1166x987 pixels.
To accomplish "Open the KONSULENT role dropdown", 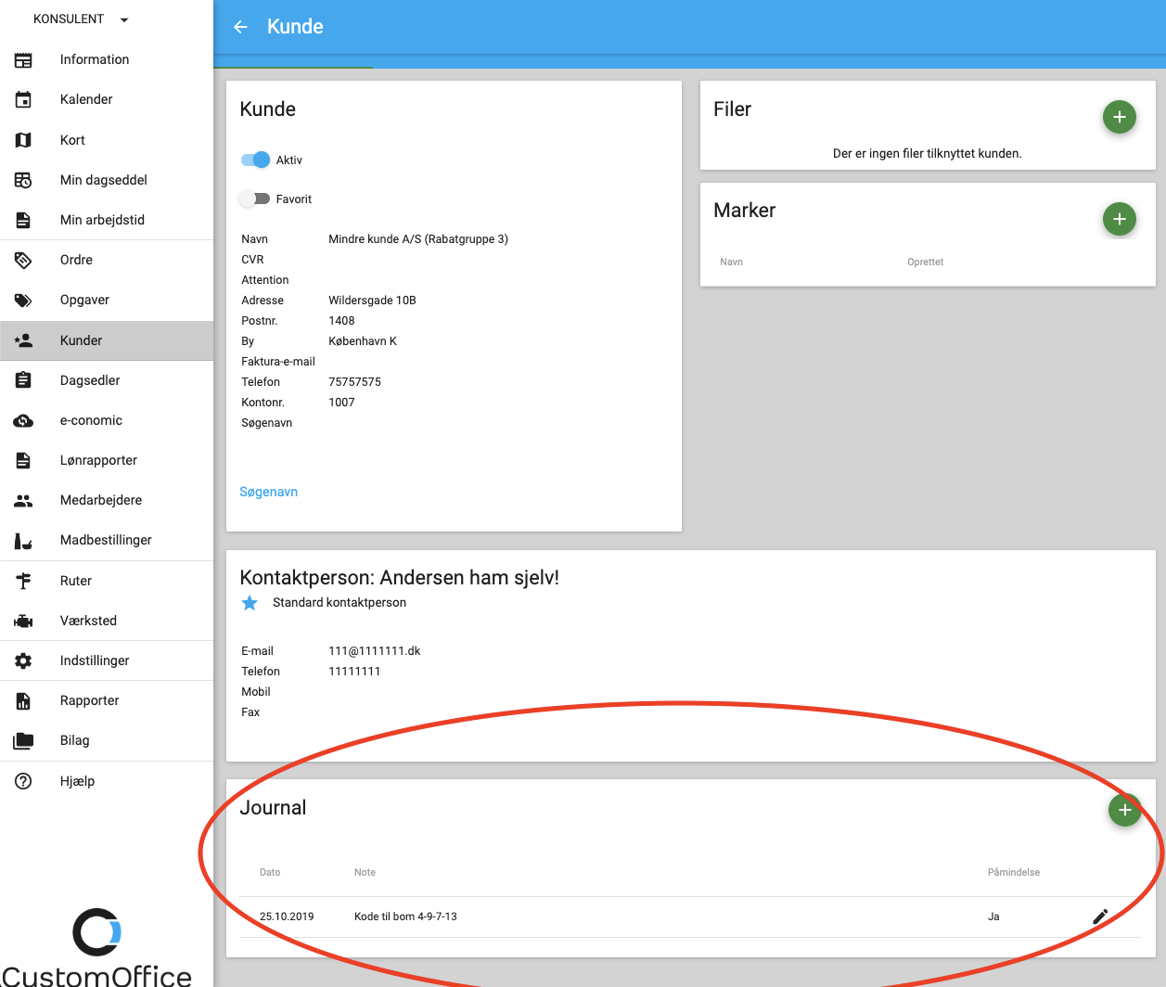I will (x=81, y=19).
